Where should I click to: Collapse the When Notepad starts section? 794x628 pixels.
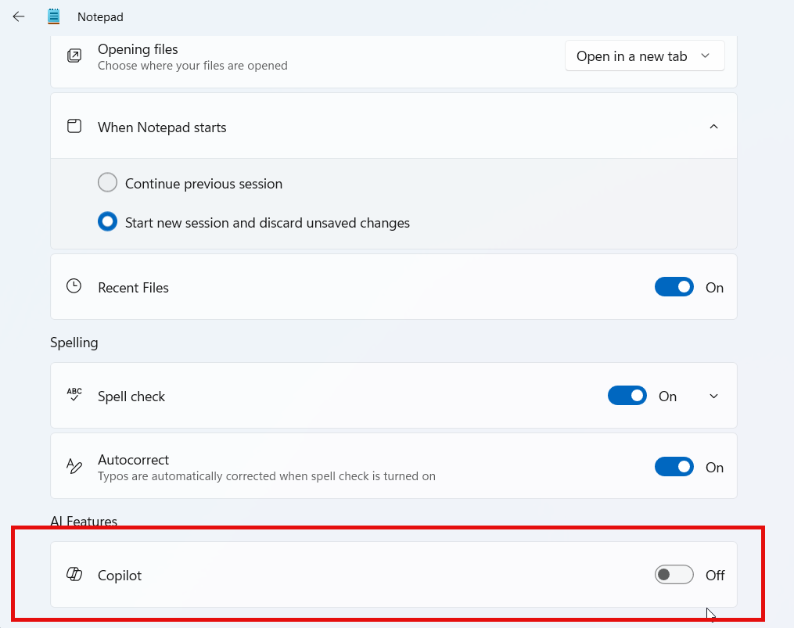click(713, 126)
